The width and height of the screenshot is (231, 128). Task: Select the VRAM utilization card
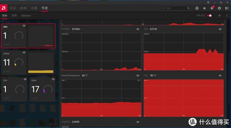[x=28, y=63]
